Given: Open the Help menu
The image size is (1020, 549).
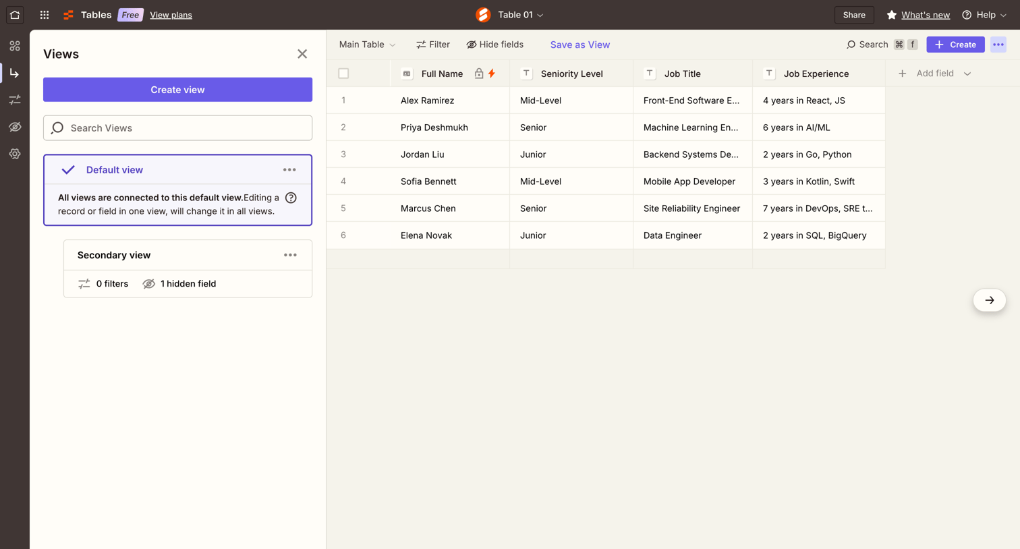Looking at the screenshot, I should tap(984, 15).
